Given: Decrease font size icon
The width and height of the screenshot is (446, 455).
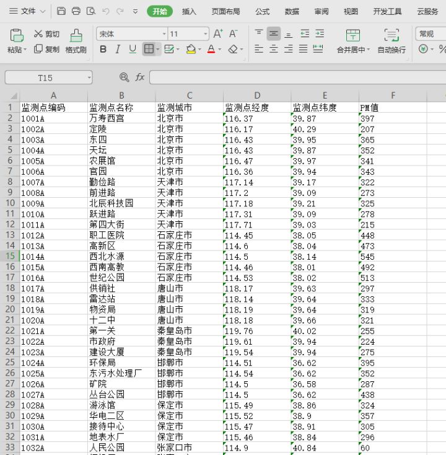Looking at the screenshot, I should coord(233,33).
